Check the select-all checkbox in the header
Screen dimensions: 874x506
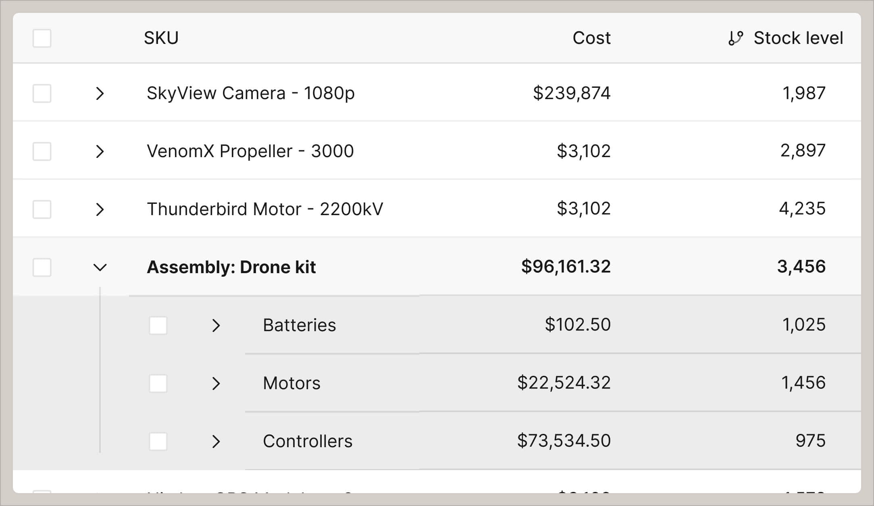click(x=42, y=38)
